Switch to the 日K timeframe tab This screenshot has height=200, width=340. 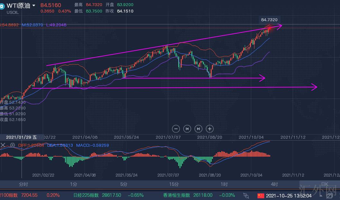(324, 184)
